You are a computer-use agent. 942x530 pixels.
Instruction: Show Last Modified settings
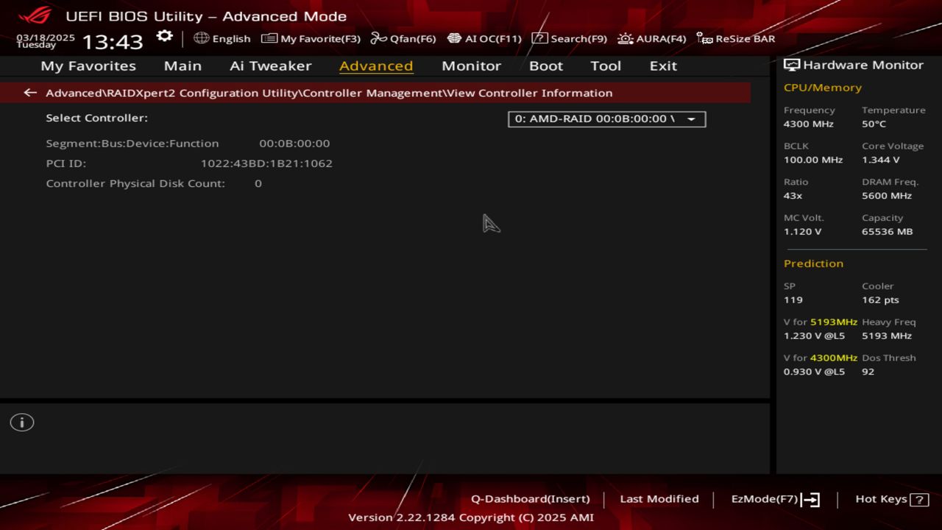click(659, 499)
